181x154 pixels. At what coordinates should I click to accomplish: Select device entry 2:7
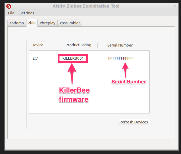[35, 58]
